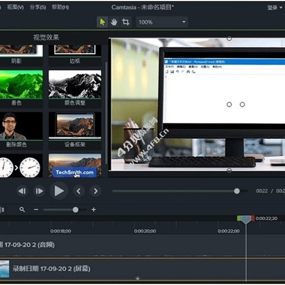
Task: Open the 分享(S) menu
Action: point(38,7)
